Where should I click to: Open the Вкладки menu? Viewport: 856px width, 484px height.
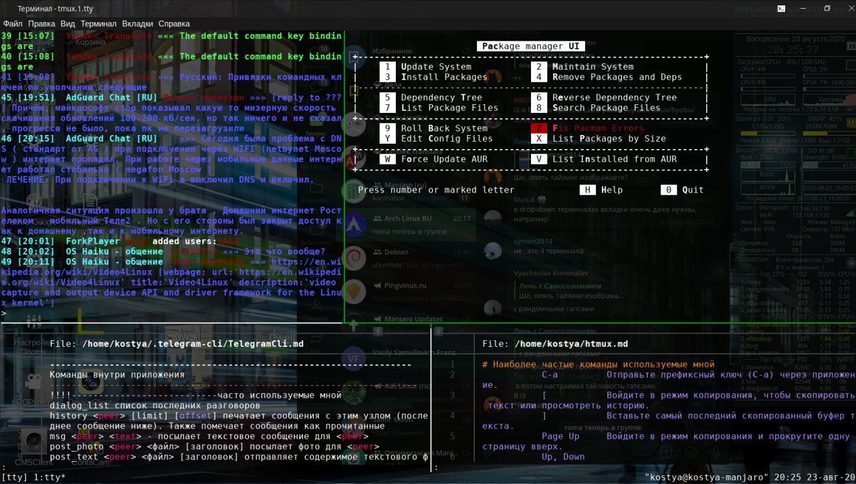click(x=138, y=23)
